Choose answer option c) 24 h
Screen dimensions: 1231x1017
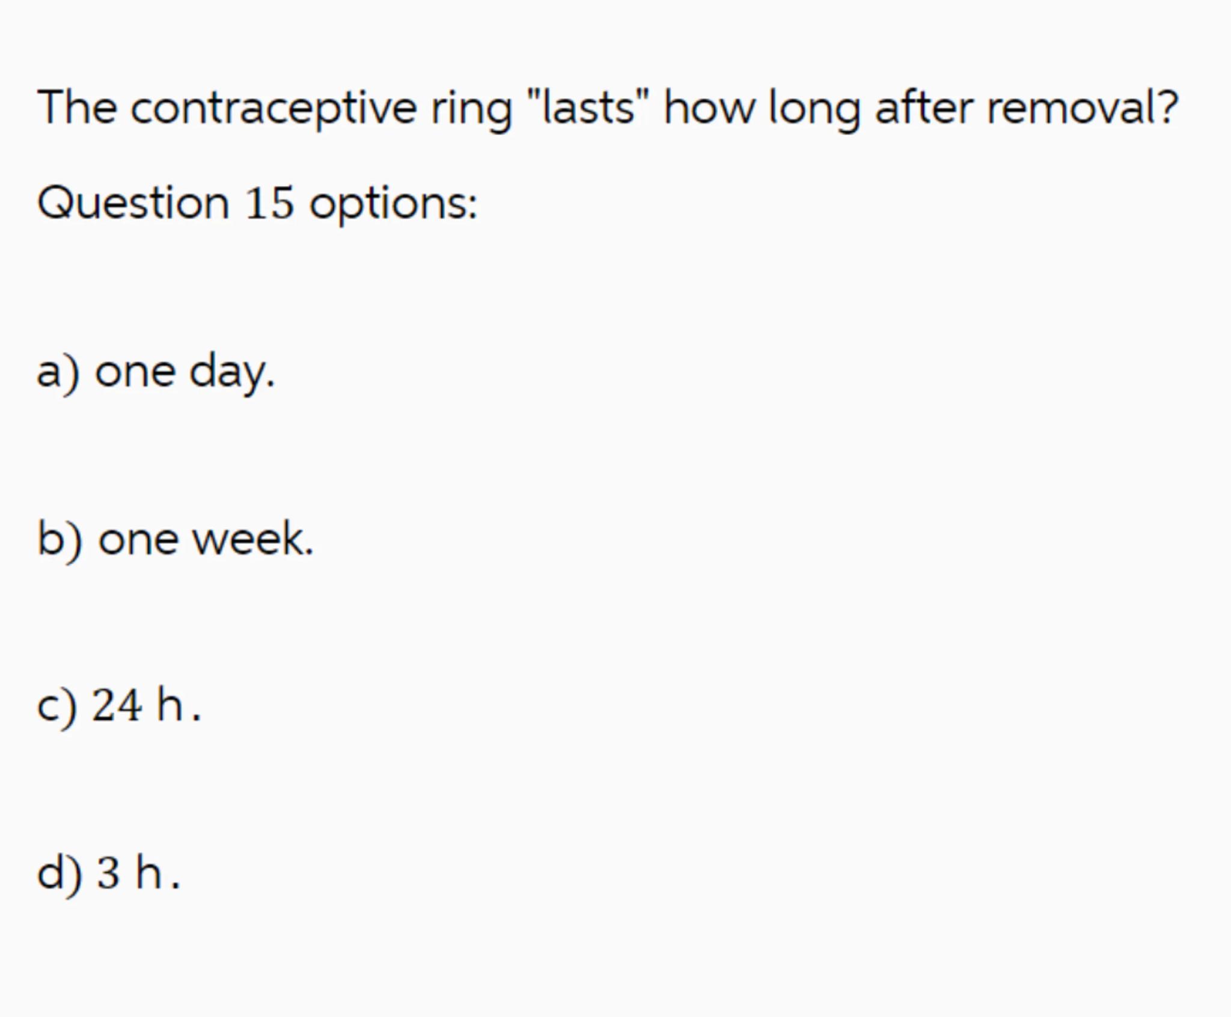click(118, 705)
